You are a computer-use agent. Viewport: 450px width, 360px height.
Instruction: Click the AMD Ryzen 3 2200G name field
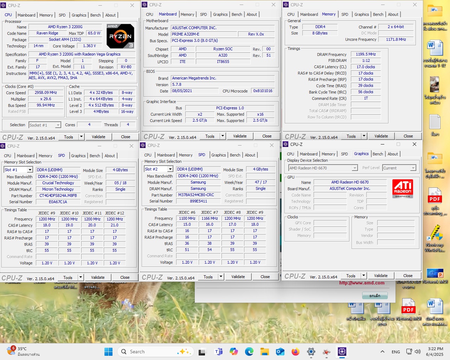65,27
